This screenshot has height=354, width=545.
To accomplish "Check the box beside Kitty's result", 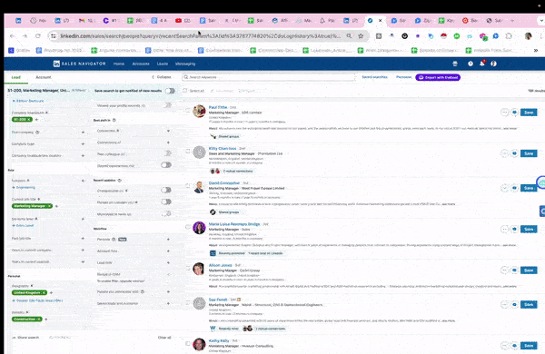I will pyautogui.click(x=188, y=151).
